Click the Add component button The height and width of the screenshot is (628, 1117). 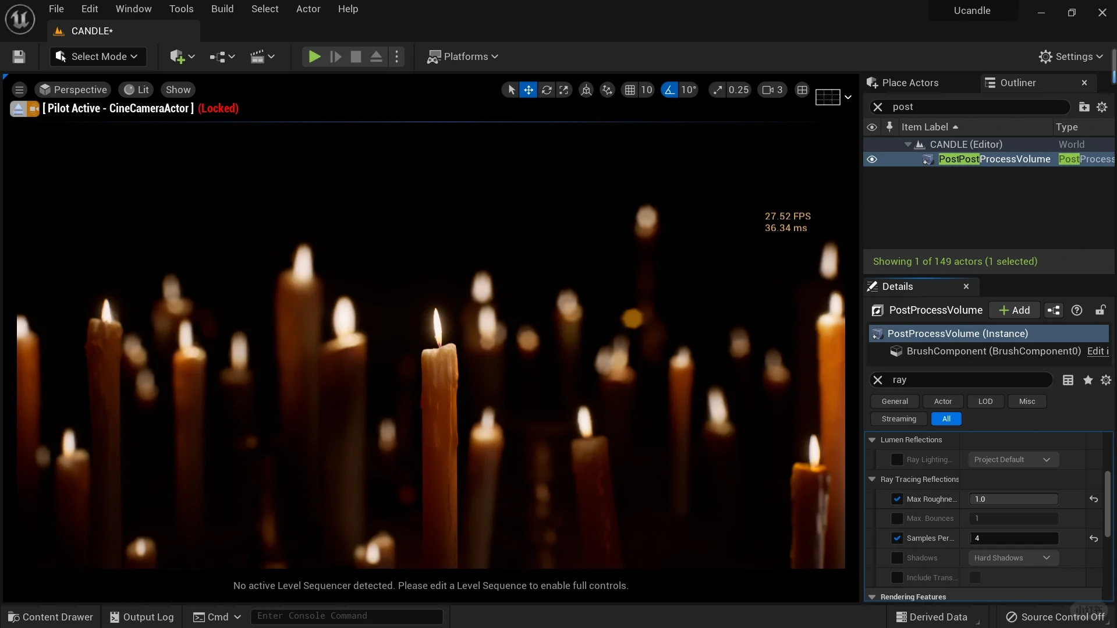pos(1014,310)
